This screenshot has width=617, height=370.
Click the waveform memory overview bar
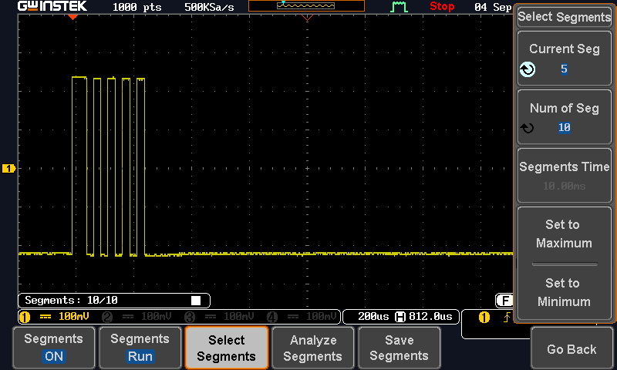coord(306,6)
